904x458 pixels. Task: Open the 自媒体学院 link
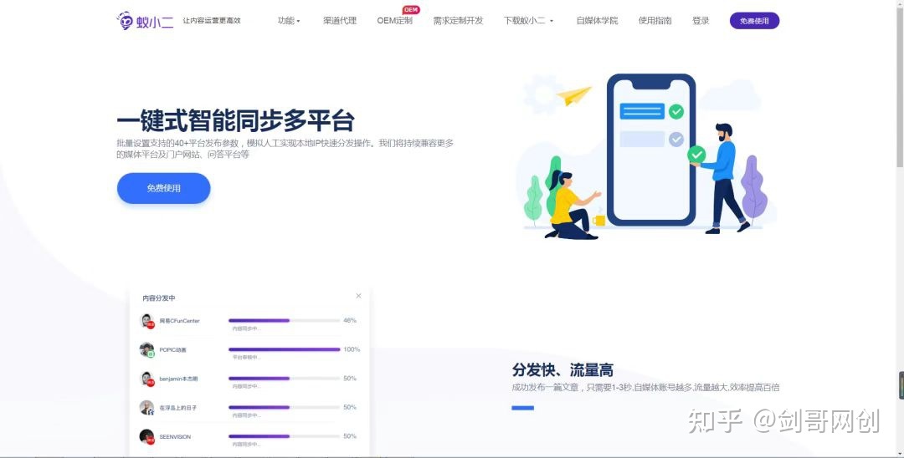click(597, 21)
